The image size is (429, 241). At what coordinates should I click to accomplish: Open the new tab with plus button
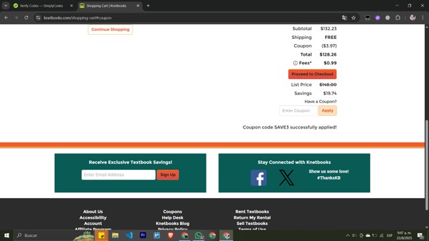click(x=148, y=5)
